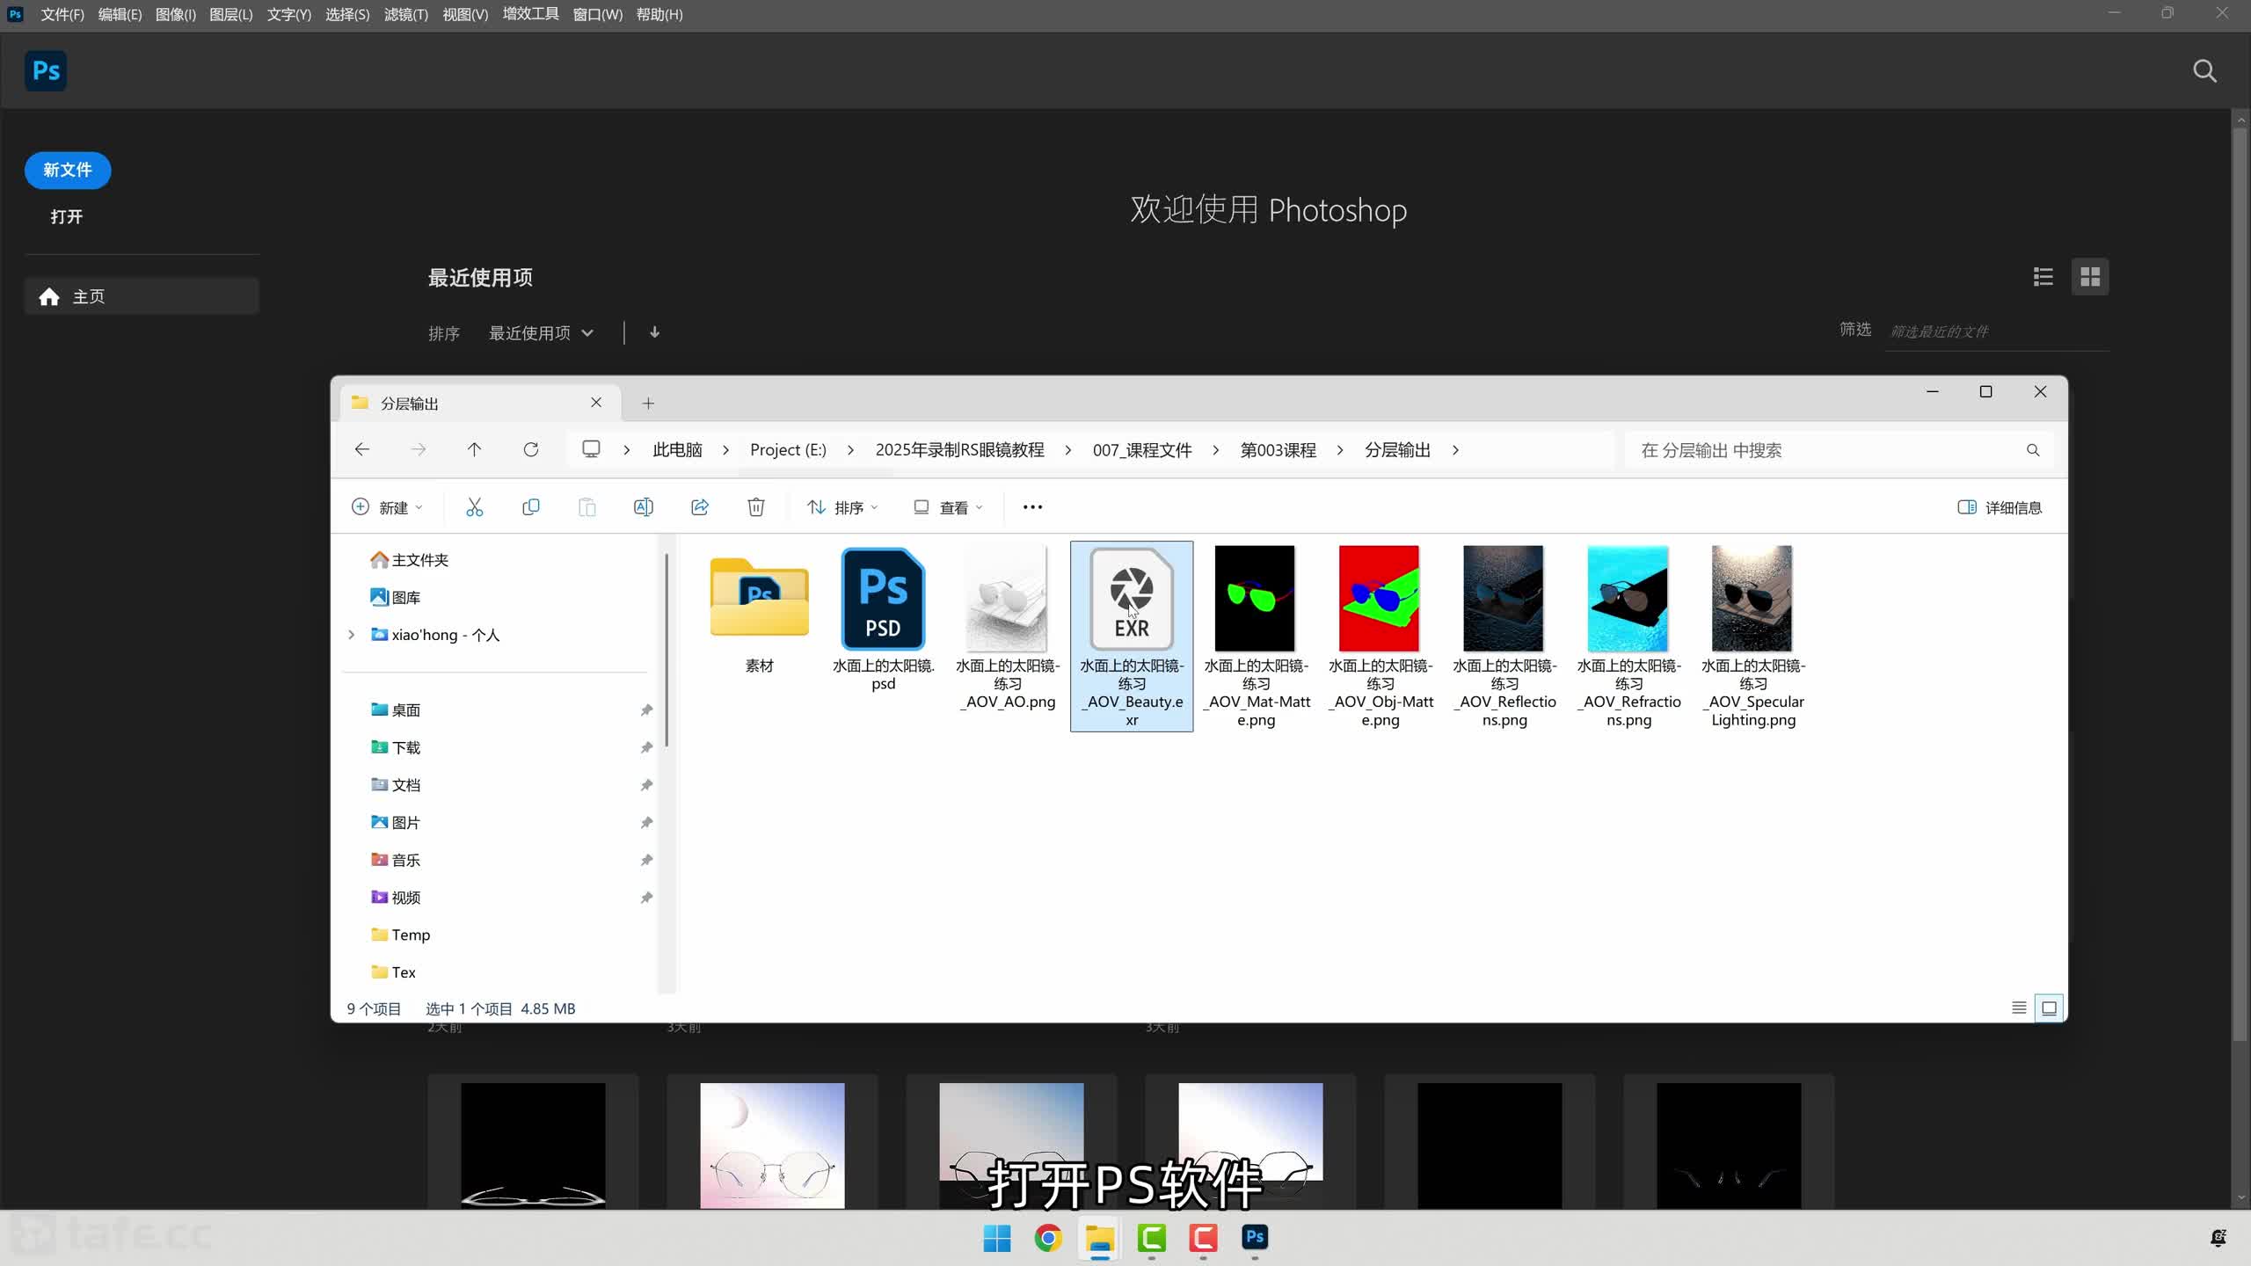Switch recent files to list view

coord(2043,277)
